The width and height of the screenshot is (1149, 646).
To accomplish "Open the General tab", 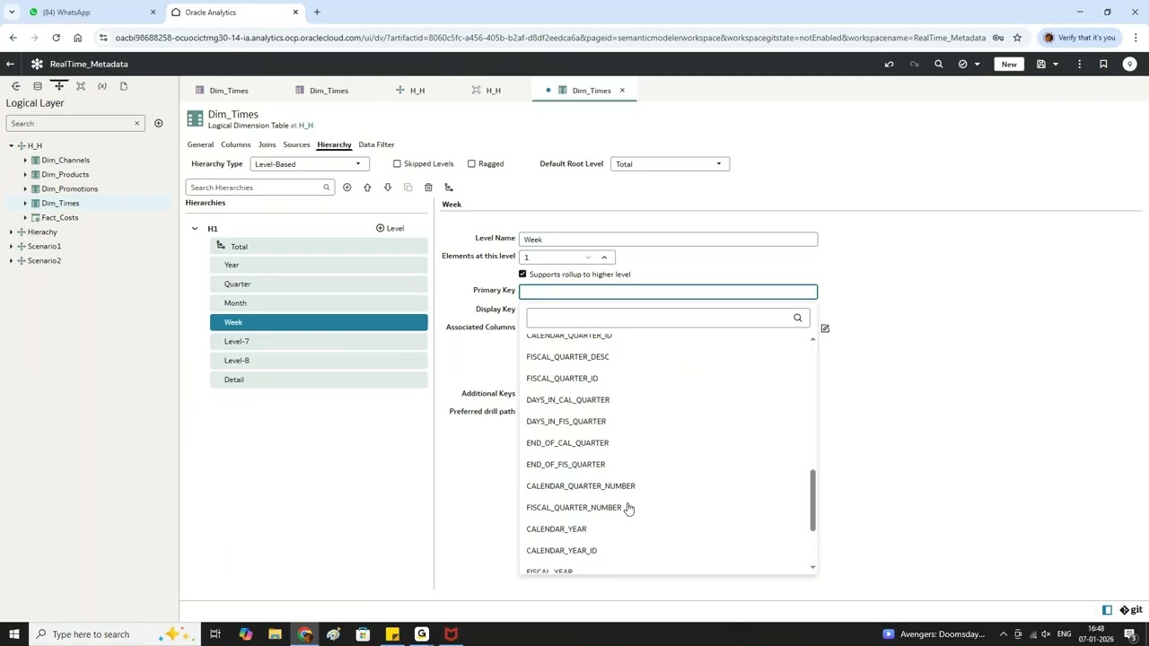I will [200, 144].
